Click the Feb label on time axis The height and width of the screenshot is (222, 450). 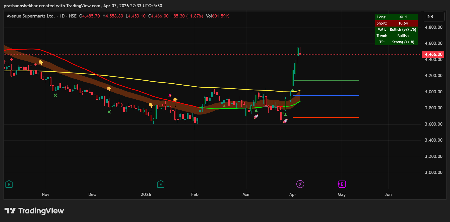(x=195, y=194)
